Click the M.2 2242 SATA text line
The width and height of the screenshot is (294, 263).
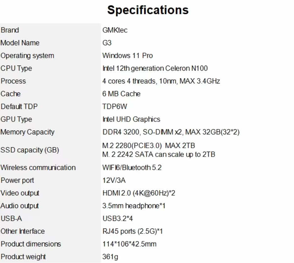pos(159,154)
